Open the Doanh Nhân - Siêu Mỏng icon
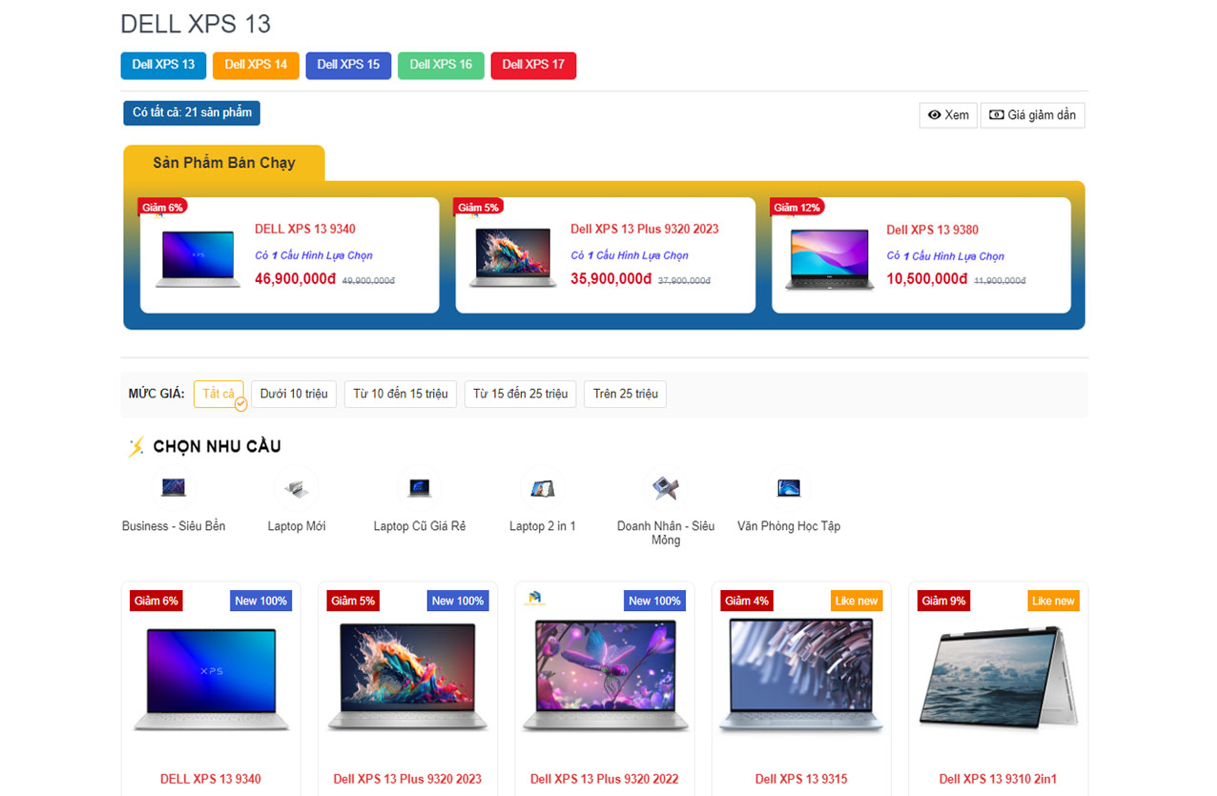 (x=666, y=488)
